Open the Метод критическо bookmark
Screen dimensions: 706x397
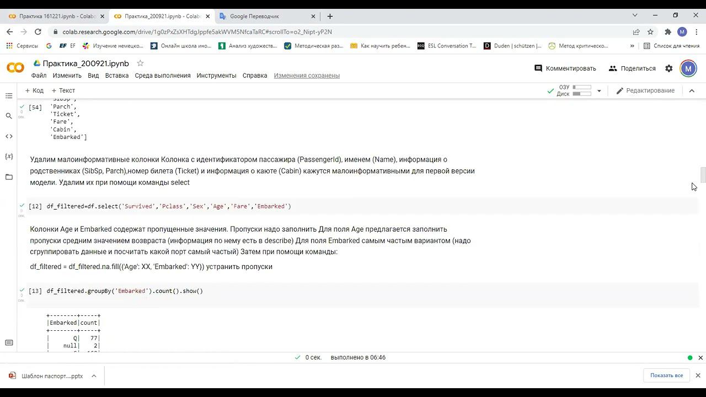click(579, 46)
